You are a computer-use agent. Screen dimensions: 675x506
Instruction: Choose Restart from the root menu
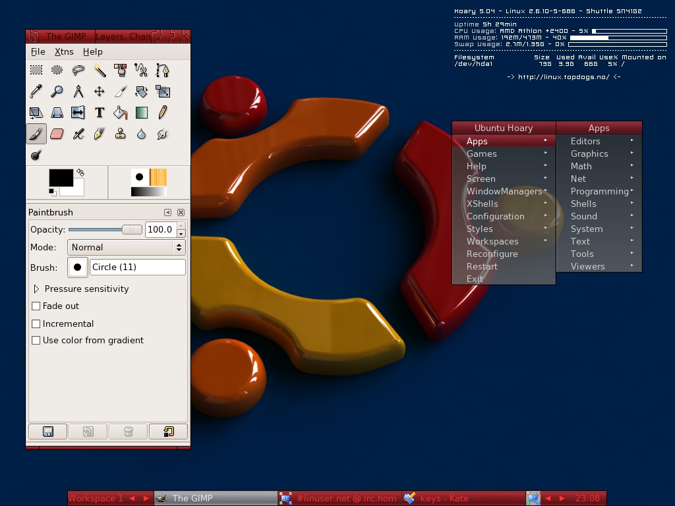(x=504, y=266)
